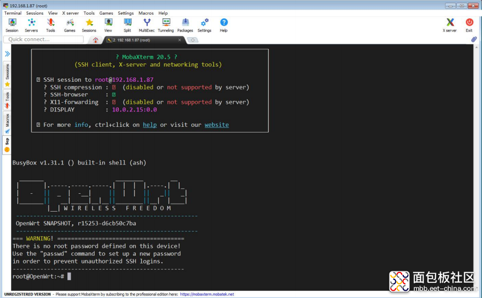Click the DISPLAY value 10.0.2.15:0.0
Viewport: 482px width, 298px height.
click(x=134, y=109)
